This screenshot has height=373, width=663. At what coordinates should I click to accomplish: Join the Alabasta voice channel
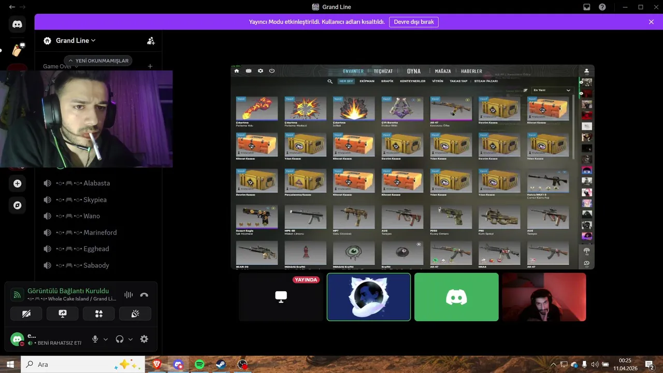pyautogui.click(x=98, y=183)
